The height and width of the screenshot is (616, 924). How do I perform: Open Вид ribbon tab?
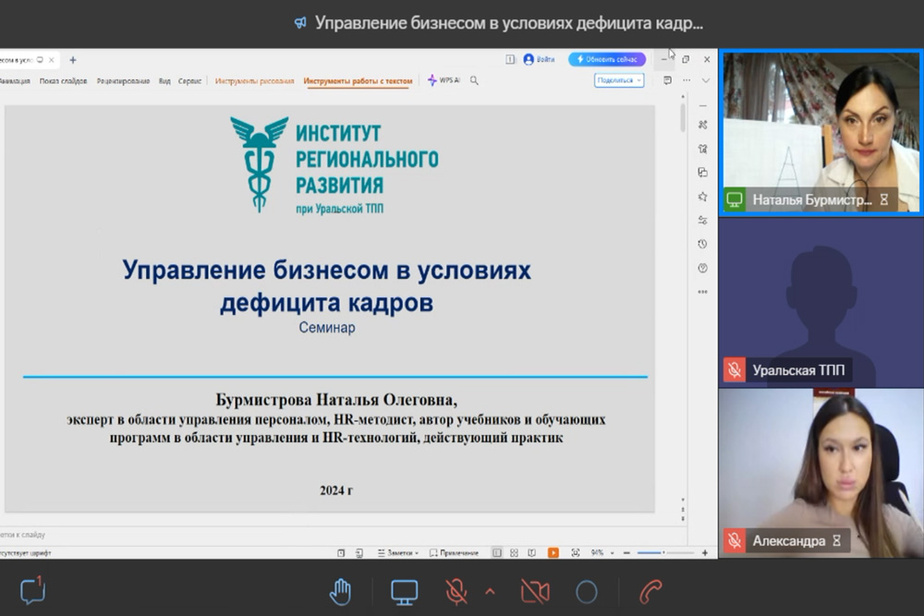(x=164, y=81)
